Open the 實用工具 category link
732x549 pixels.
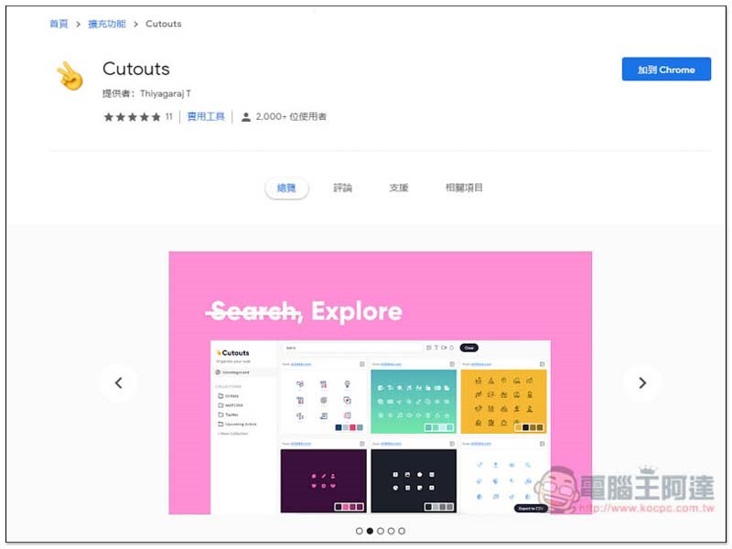(206, 117)
